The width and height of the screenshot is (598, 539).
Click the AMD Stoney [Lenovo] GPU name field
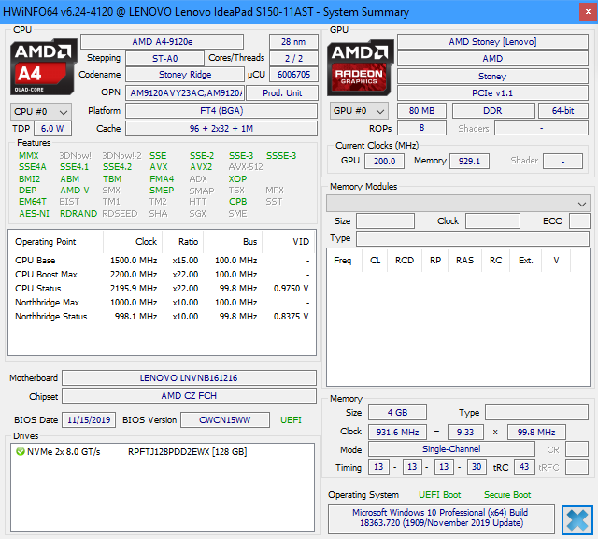point(491,41)
